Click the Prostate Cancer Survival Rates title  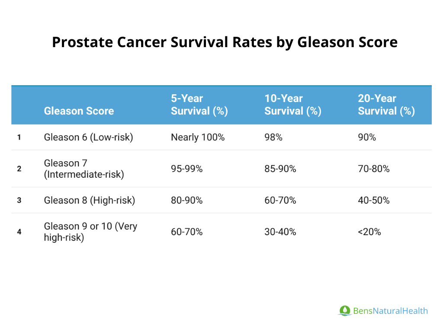coord(225,42)
